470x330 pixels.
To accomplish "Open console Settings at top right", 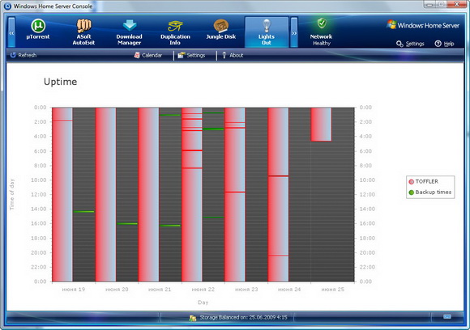I will pos(410,44).
